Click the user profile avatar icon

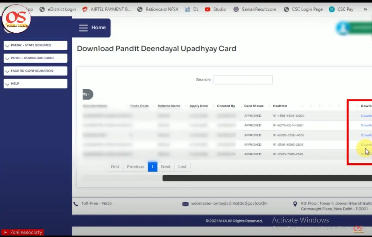[342, 28]
